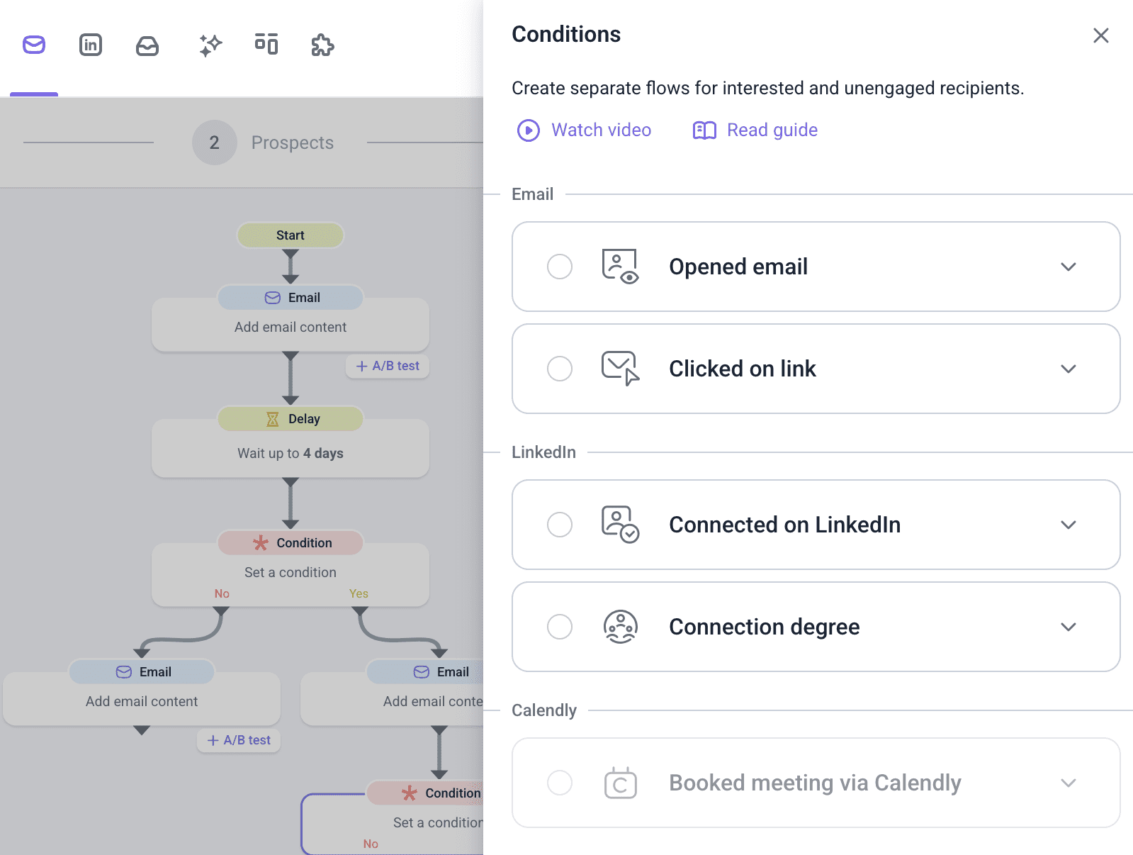Open the LinkedIn tab icon

[91, 45]
